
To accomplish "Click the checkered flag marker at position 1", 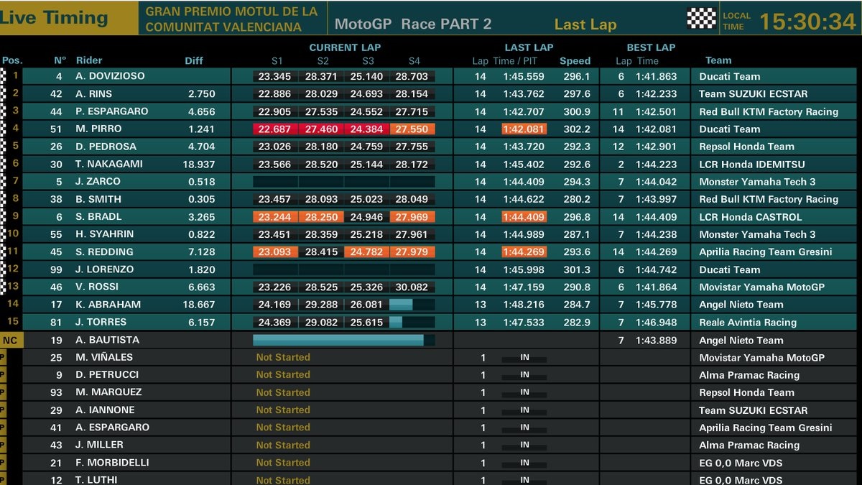I will pos(4,76).
